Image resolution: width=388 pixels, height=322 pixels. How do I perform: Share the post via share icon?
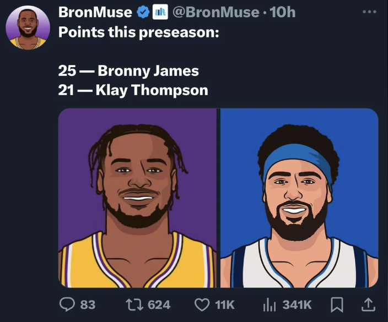click(368, 303)
